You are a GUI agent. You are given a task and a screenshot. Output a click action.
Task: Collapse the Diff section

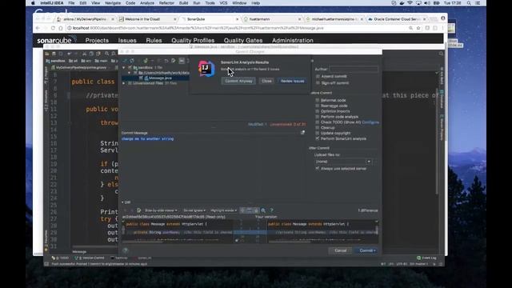(123, 202)
